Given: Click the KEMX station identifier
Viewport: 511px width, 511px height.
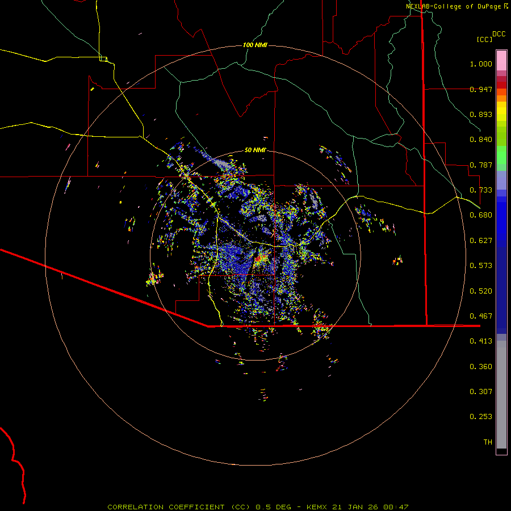Looking at the screenshot, I should (x=318, y=507).
